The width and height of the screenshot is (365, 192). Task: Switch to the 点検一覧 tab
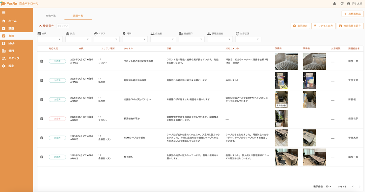tap(51, 16)
